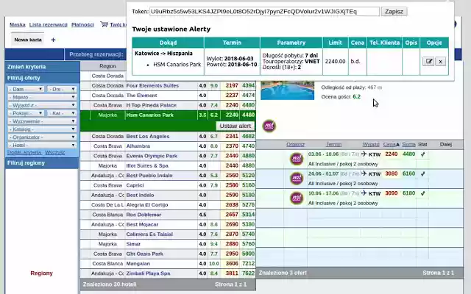This screenshot has width=471, height=294.
Task: Sort offers by Wyjazd column header
Action: point(371,145)
